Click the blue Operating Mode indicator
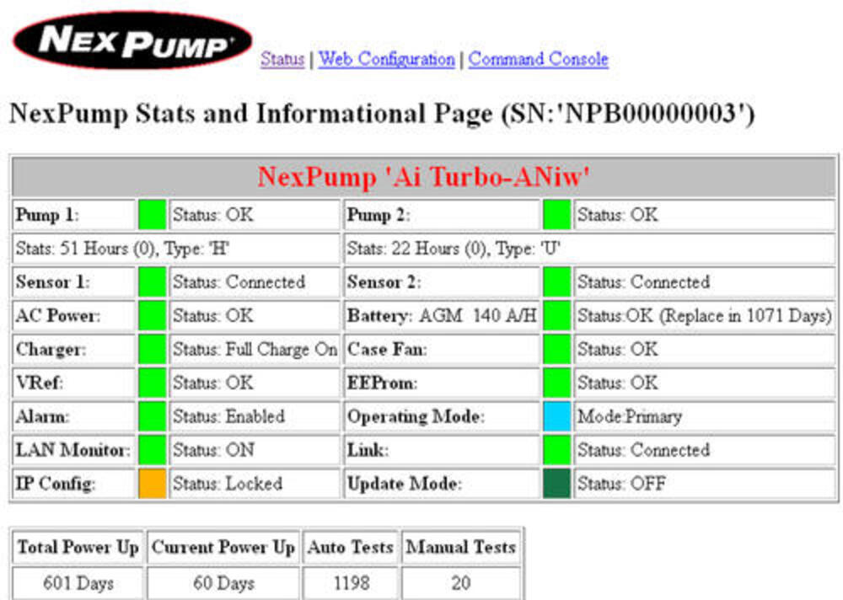This screenshot has width=843, height=600. [556, 416]
